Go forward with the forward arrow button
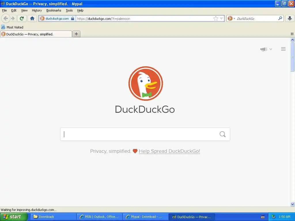The height and width of the screenshot is (221, 295). [13, 18]
